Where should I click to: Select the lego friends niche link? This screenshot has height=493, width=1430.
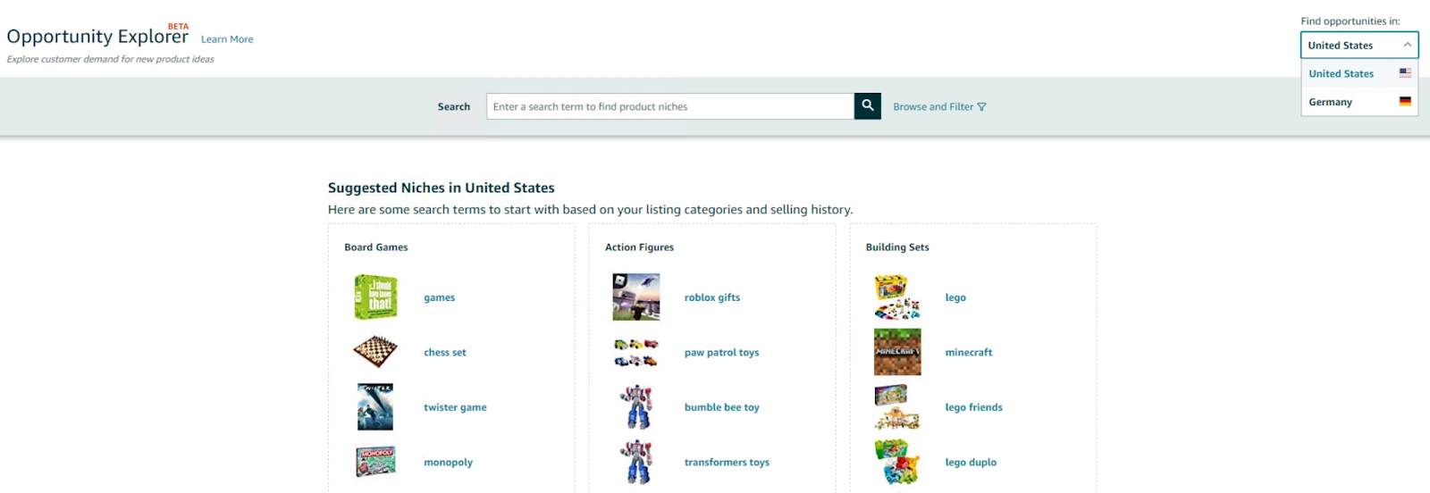pyautogui.click(x=973, y=407)
